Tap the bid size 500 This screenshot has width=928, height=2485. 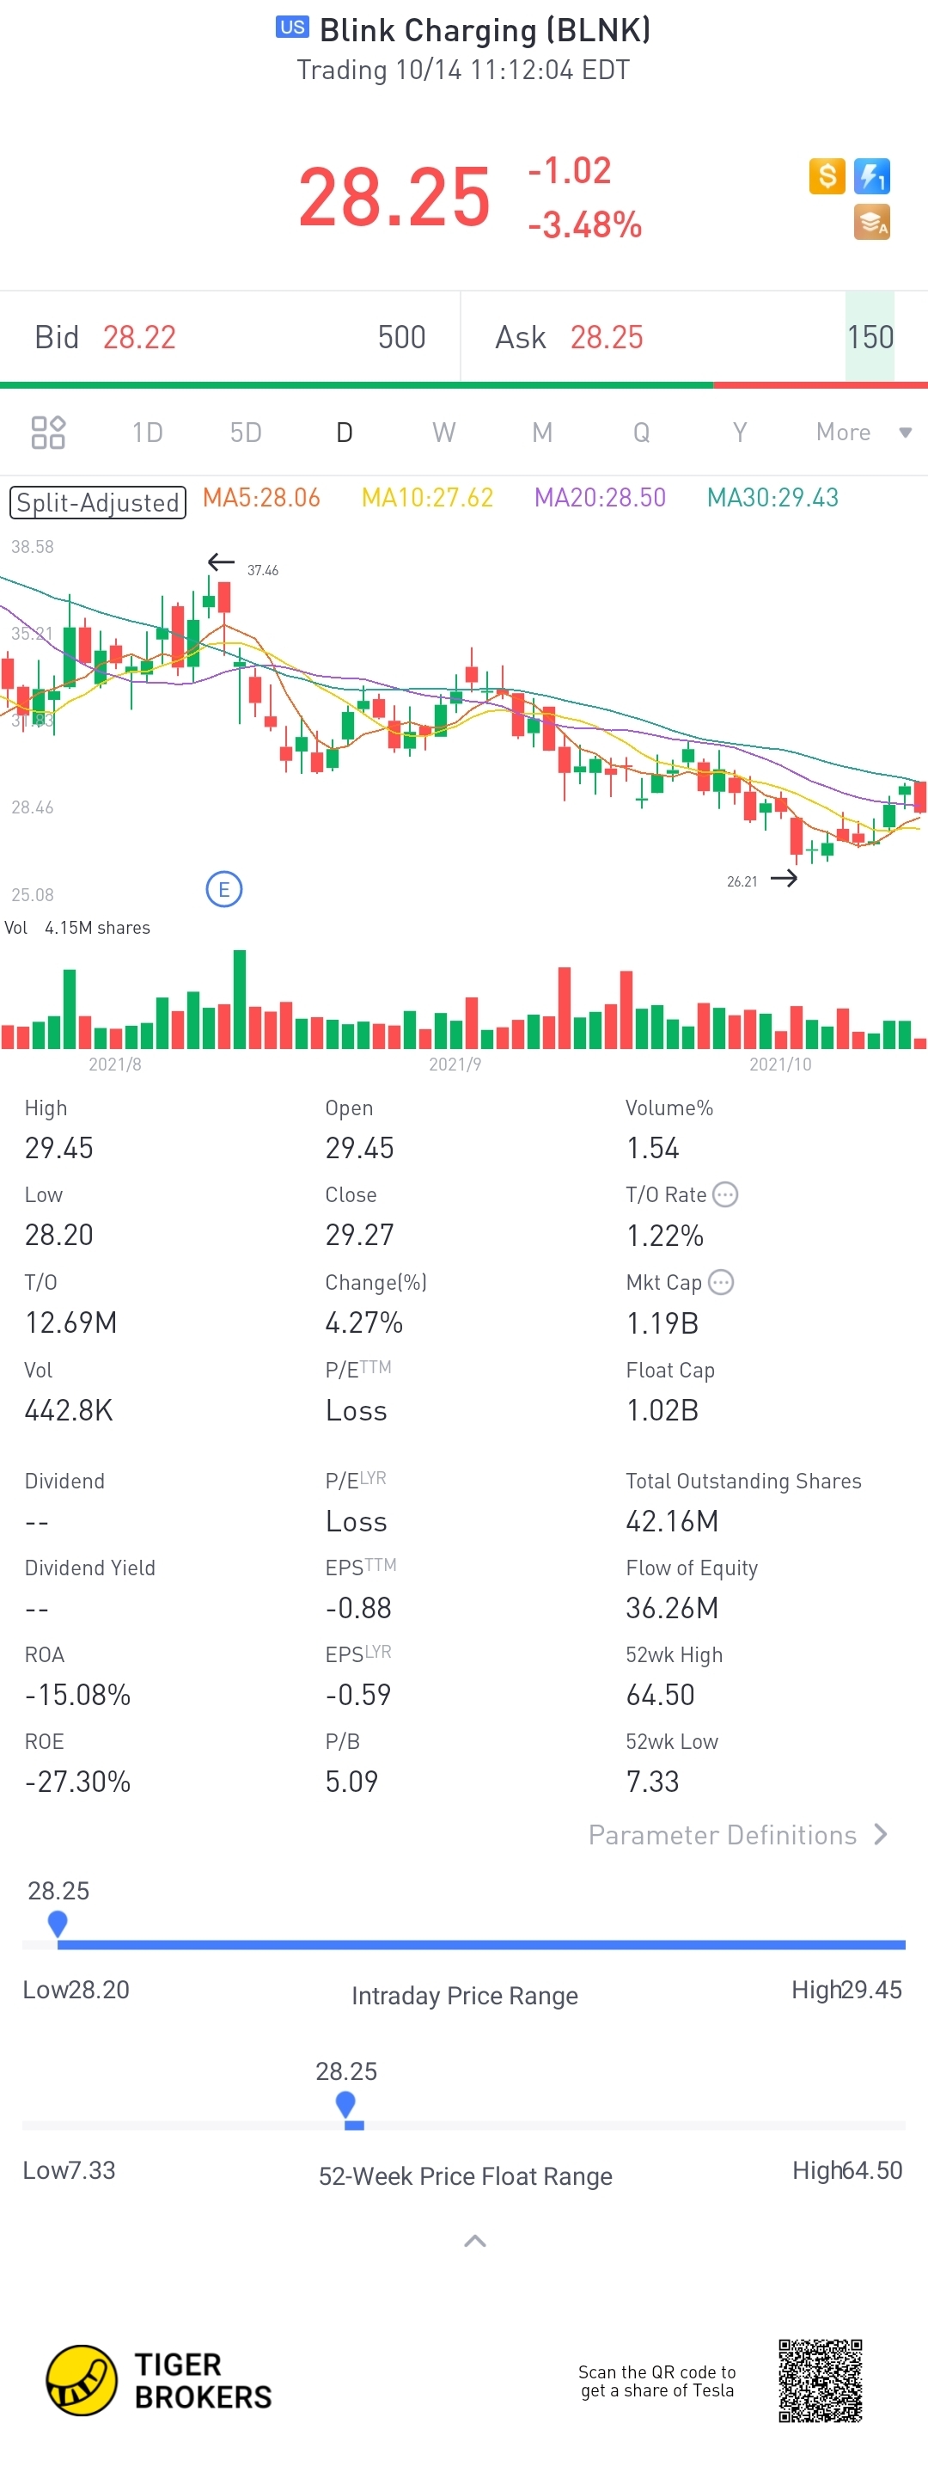[402, 337]
